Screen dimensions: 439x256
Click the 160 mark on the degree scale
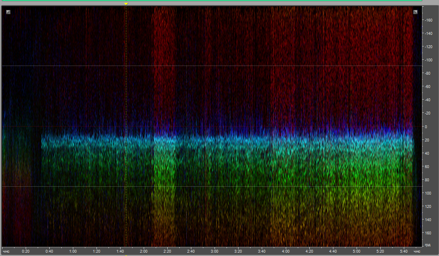tap(429, 233)
